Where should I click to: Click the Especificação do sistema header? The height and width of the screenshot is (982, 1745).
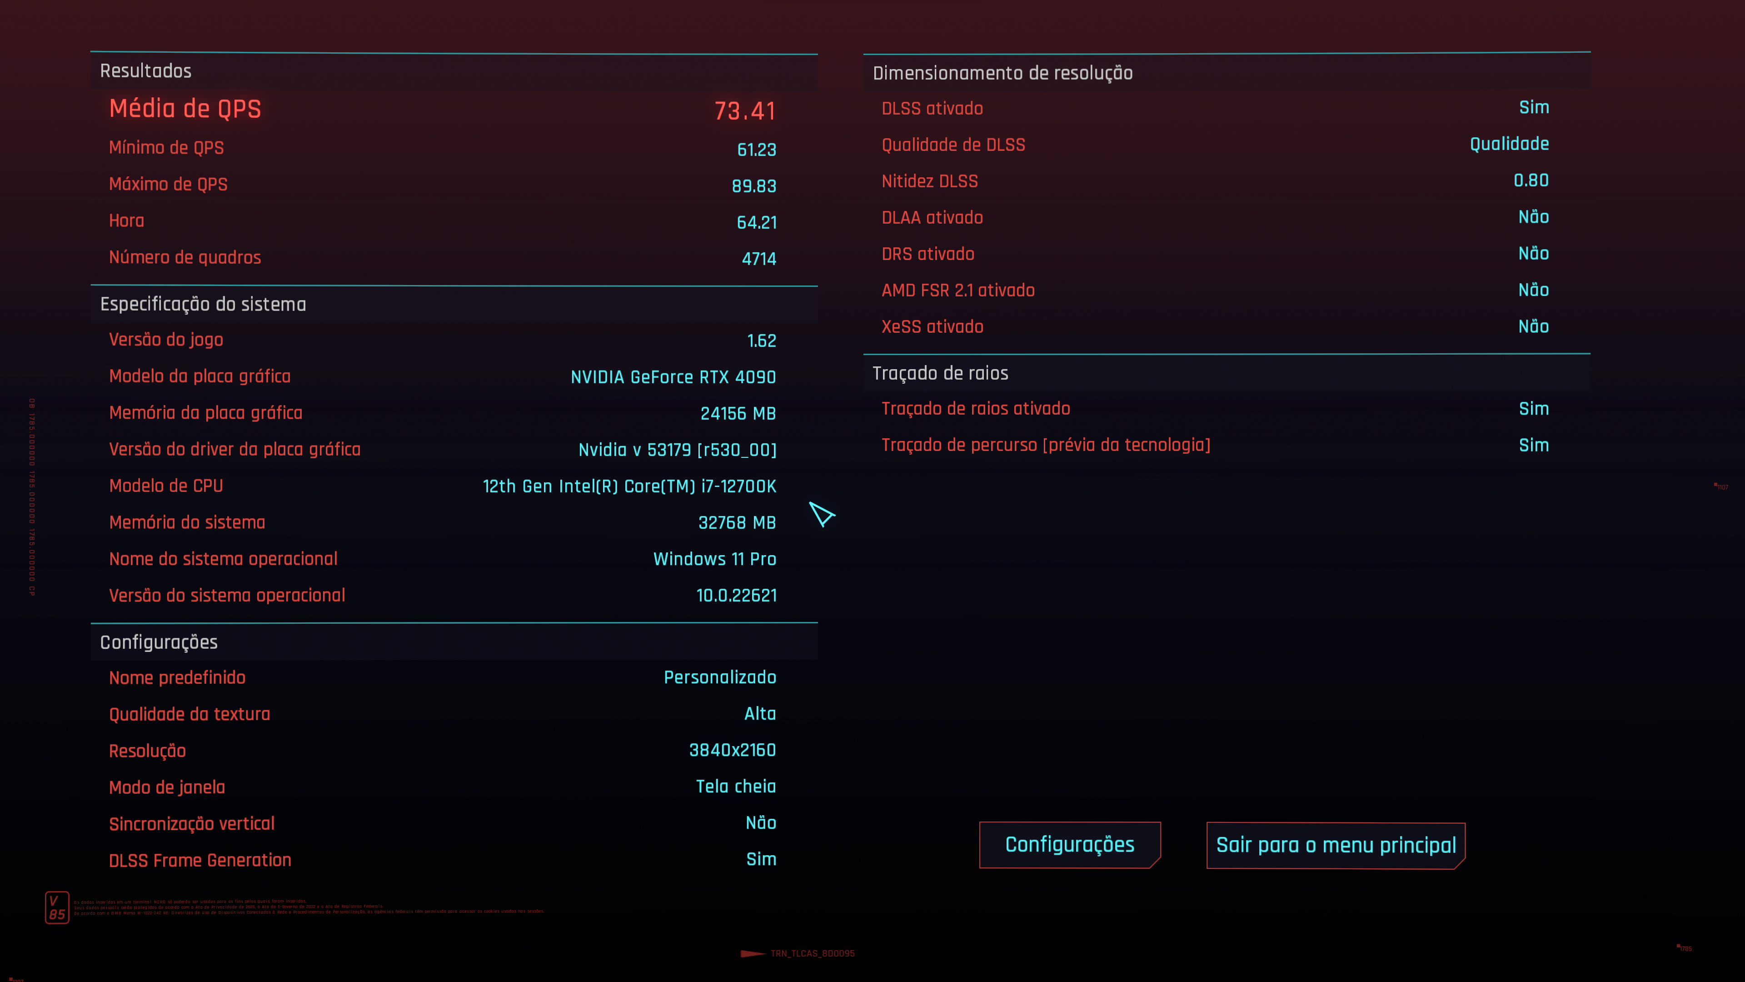pos(203,304)
